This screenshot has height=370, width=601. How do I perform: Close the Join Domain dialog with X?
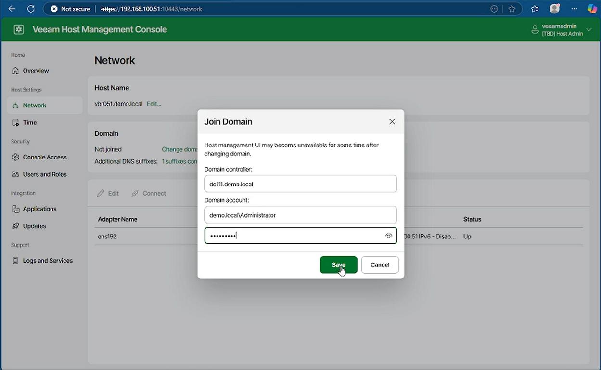[392, 122]
